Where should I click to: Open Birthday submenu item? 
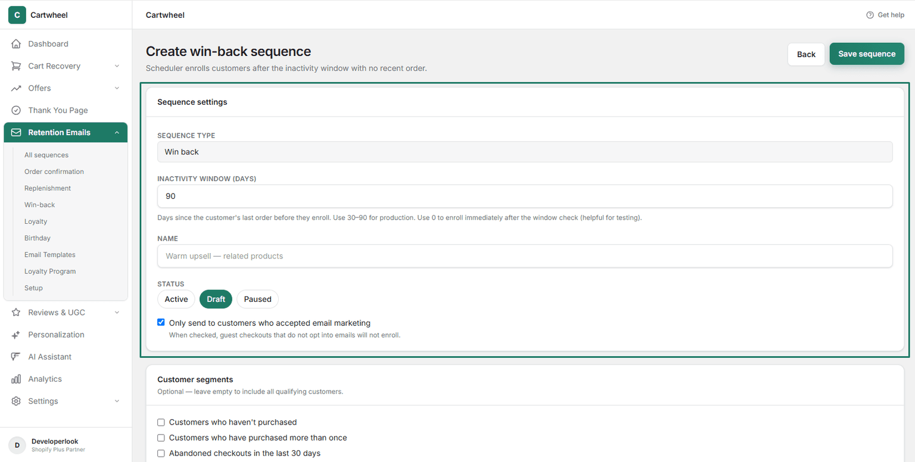tap(38, 238)
